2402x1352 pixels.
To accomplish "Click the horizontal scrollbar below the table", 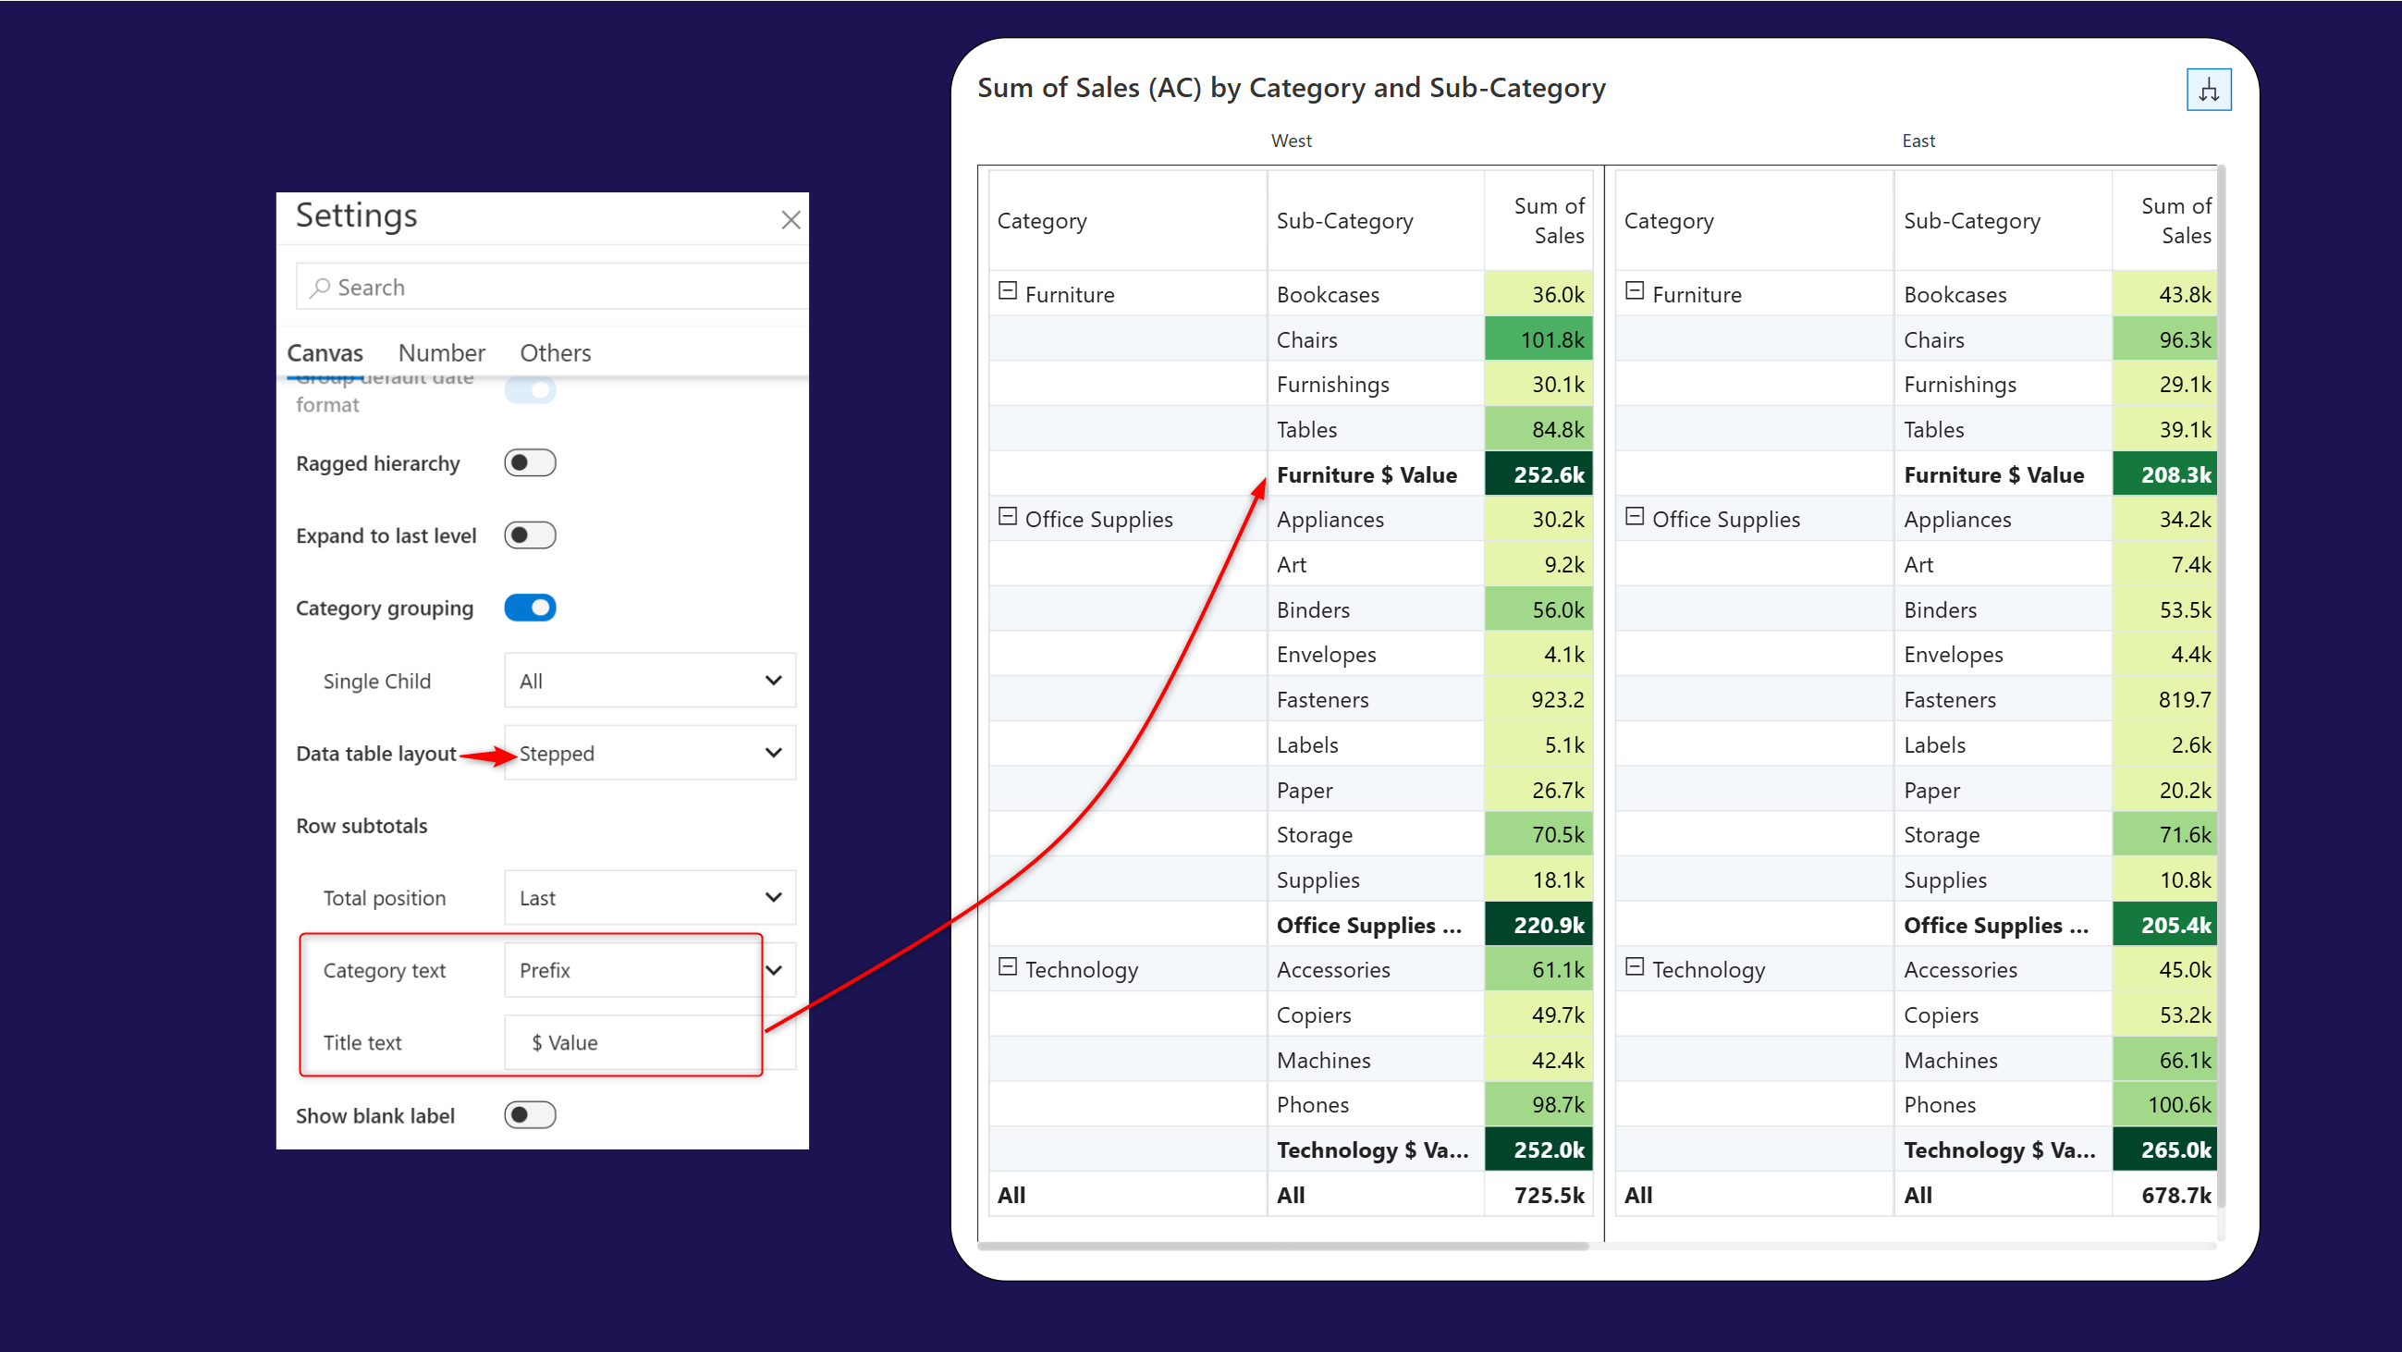I will point(1282,1246).
